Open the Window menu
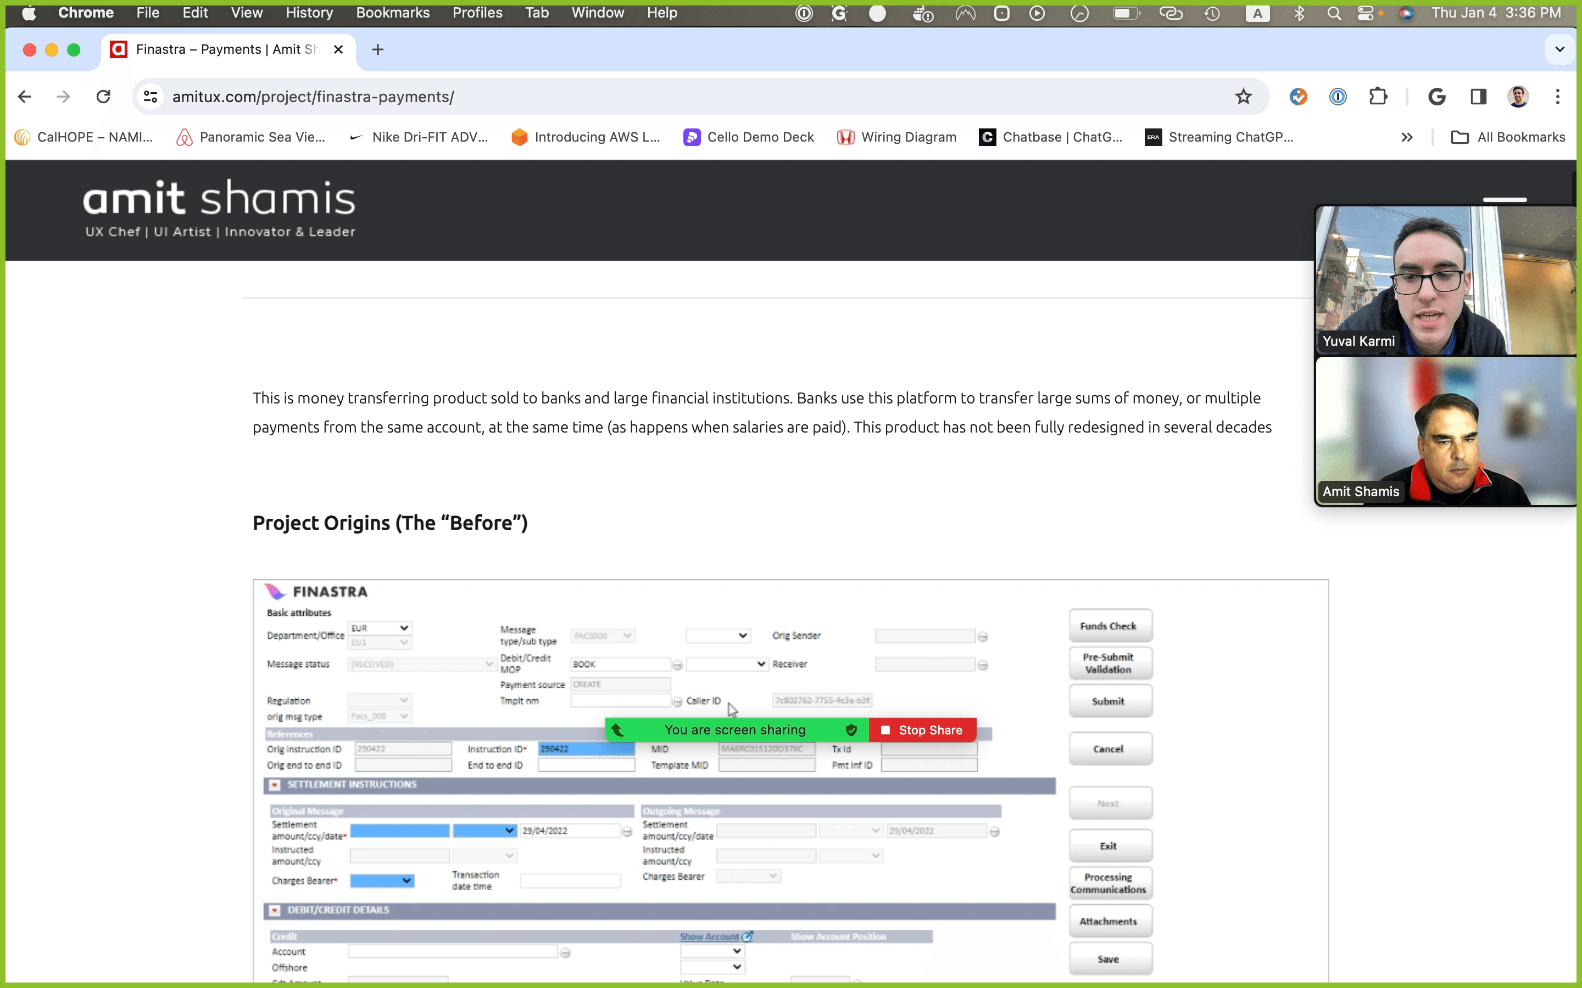Image resolution: width=1582 pixels, height=988 pixels. pyautogui.click(x=598, y=13)
